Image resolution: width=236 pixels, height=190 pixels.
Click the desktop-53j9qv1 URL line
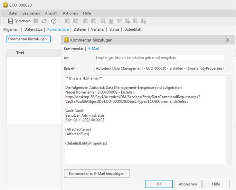[x=133, y=97]
